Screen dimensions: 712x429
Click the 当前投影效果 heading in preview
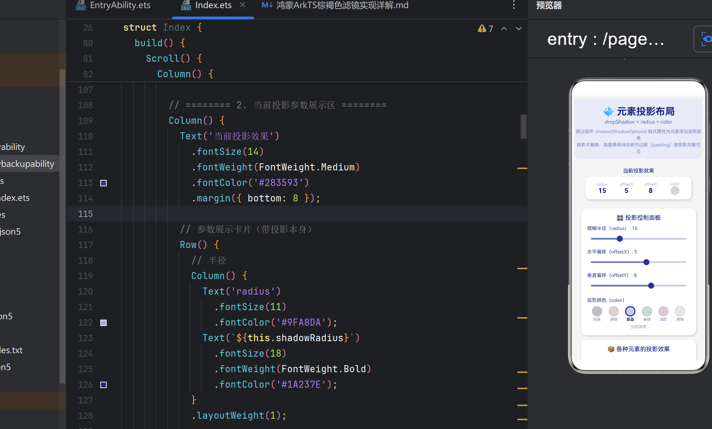click(639, 171)
